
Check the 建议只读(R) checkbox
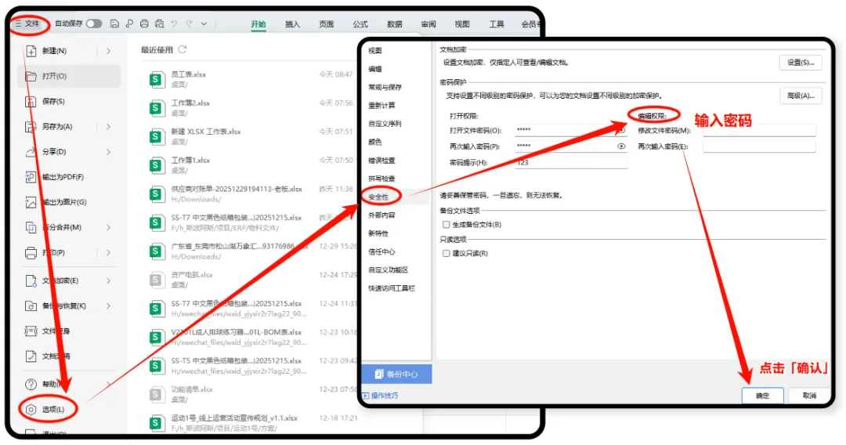pyautogui.click(x=446, y=253)
